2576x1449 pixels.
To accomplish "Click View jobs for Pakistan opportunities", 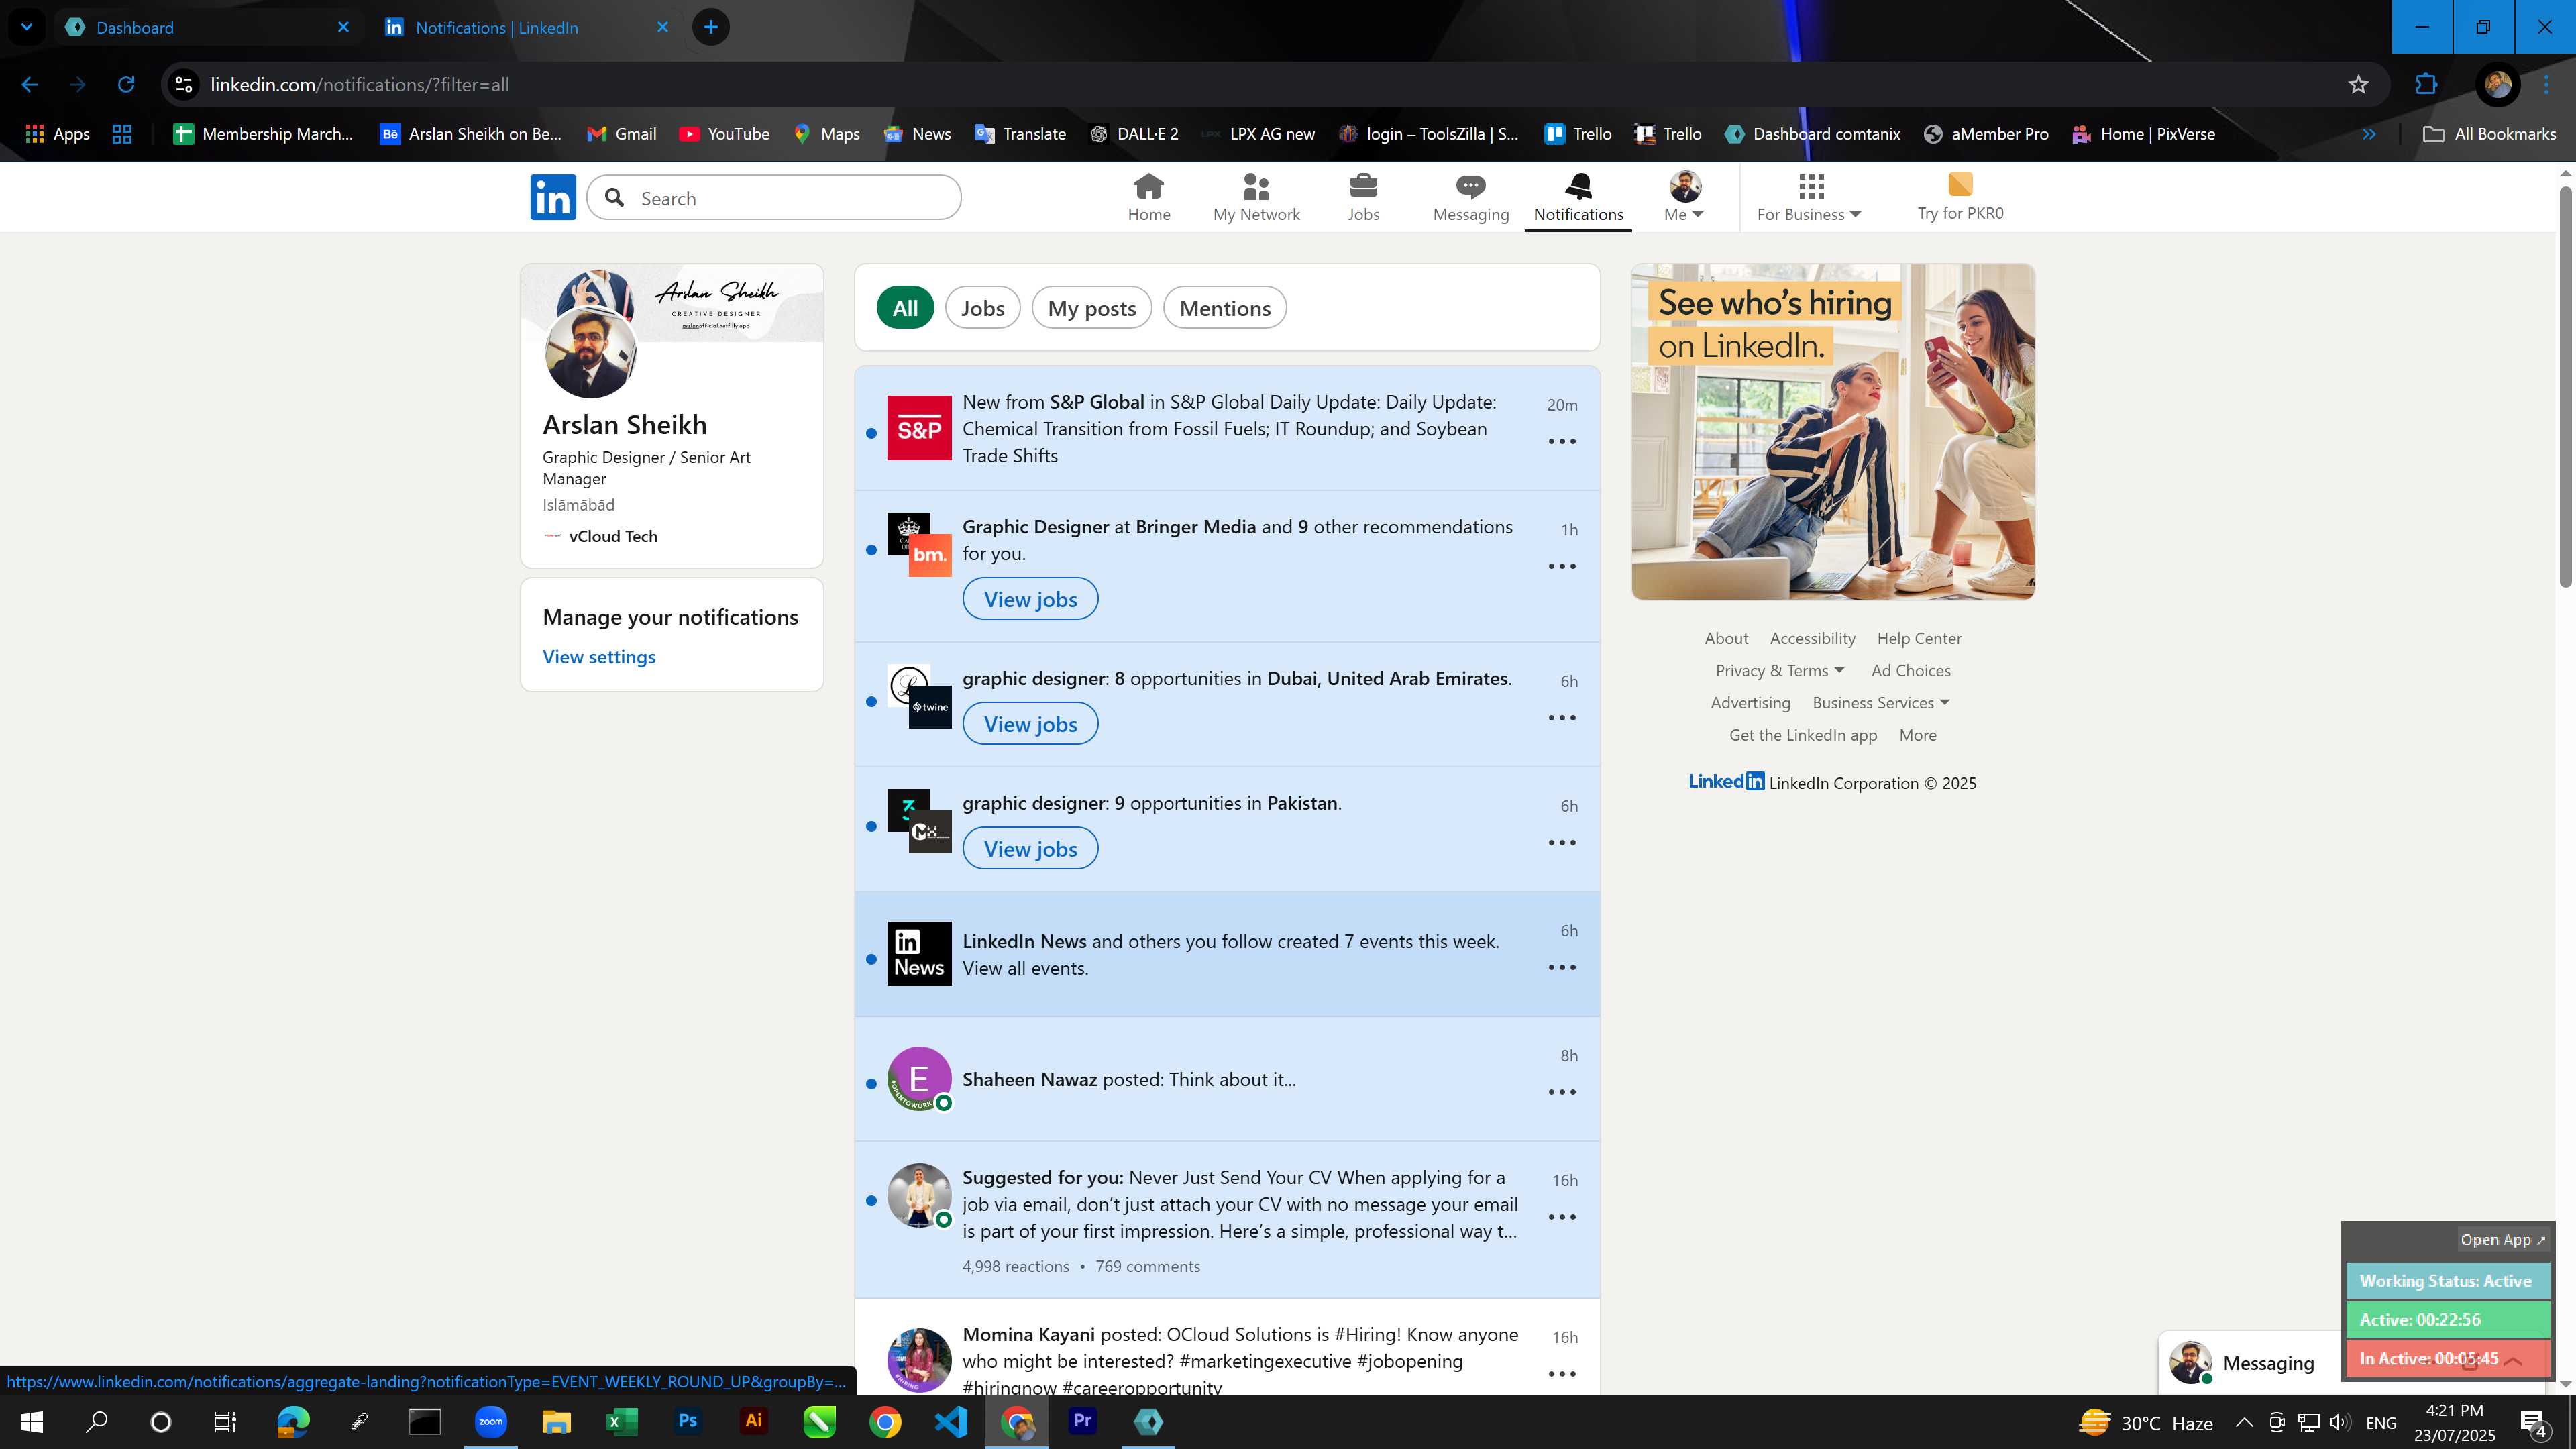I will click(1030, 849).
